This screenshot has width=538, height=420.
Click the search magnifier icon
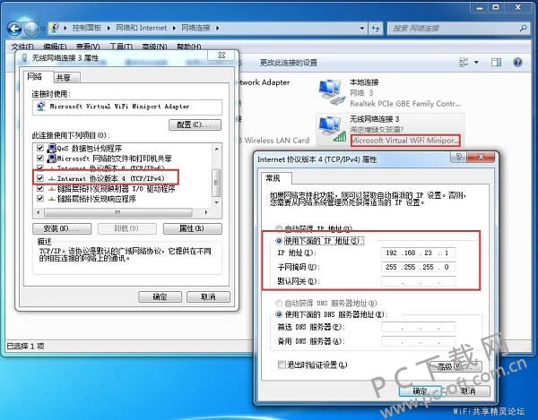[524, 28]
